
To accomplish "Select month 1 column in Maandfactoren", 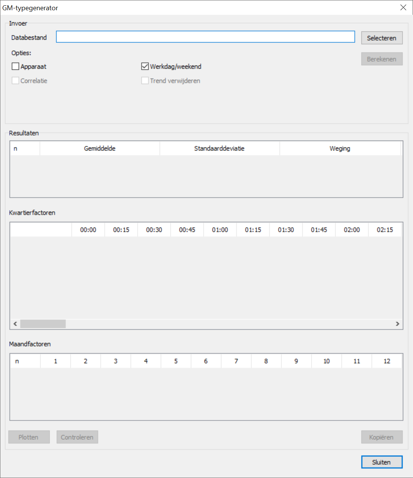I will tap(55, 361).
